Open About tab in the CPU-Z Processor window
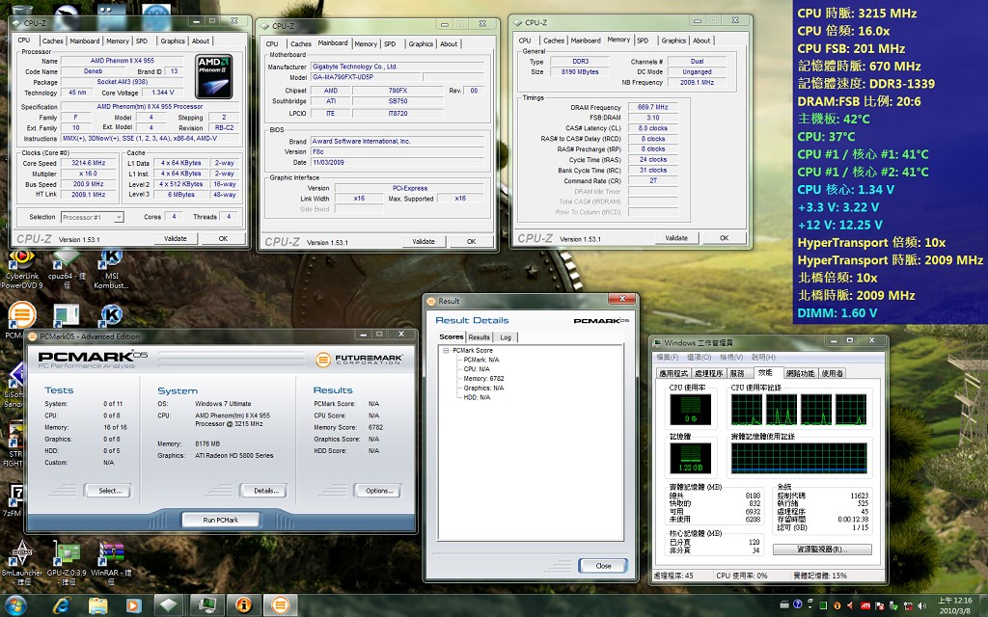The height and width of the screenshot is (617, 988). [201, 40]
